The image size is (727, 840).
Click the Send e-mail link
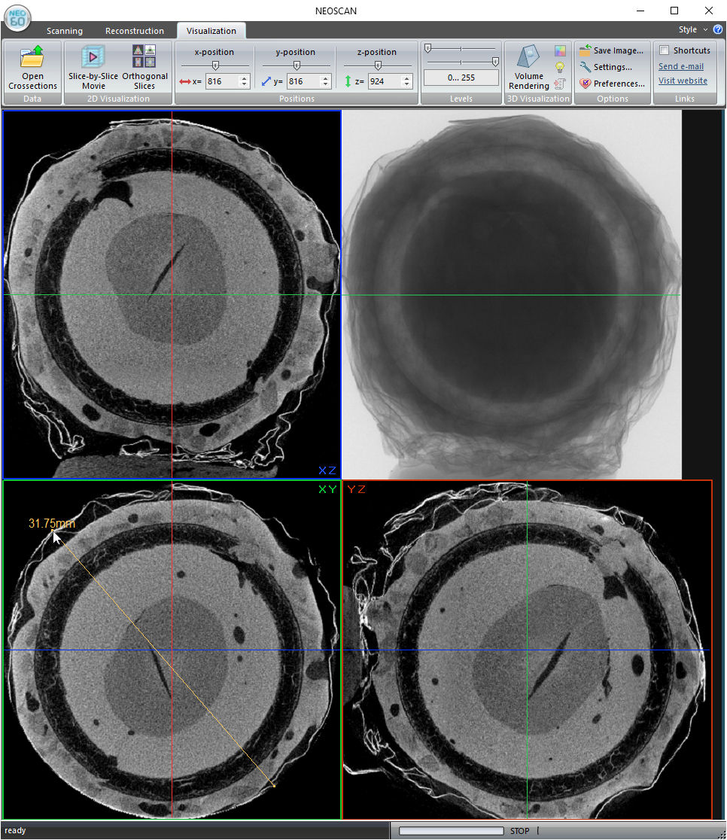pos(681,66)
